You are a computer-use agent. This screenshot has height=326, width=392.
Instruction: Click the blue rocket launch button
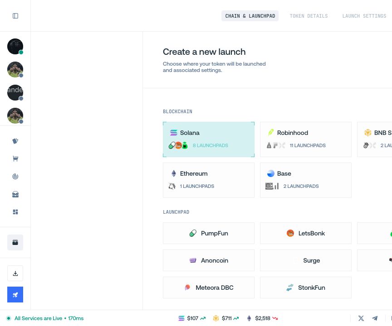coord(15,295)
